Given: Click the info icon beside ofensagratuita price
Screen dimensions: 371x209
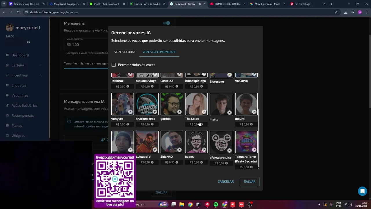Looking at the screenshot, I should 226,163.
